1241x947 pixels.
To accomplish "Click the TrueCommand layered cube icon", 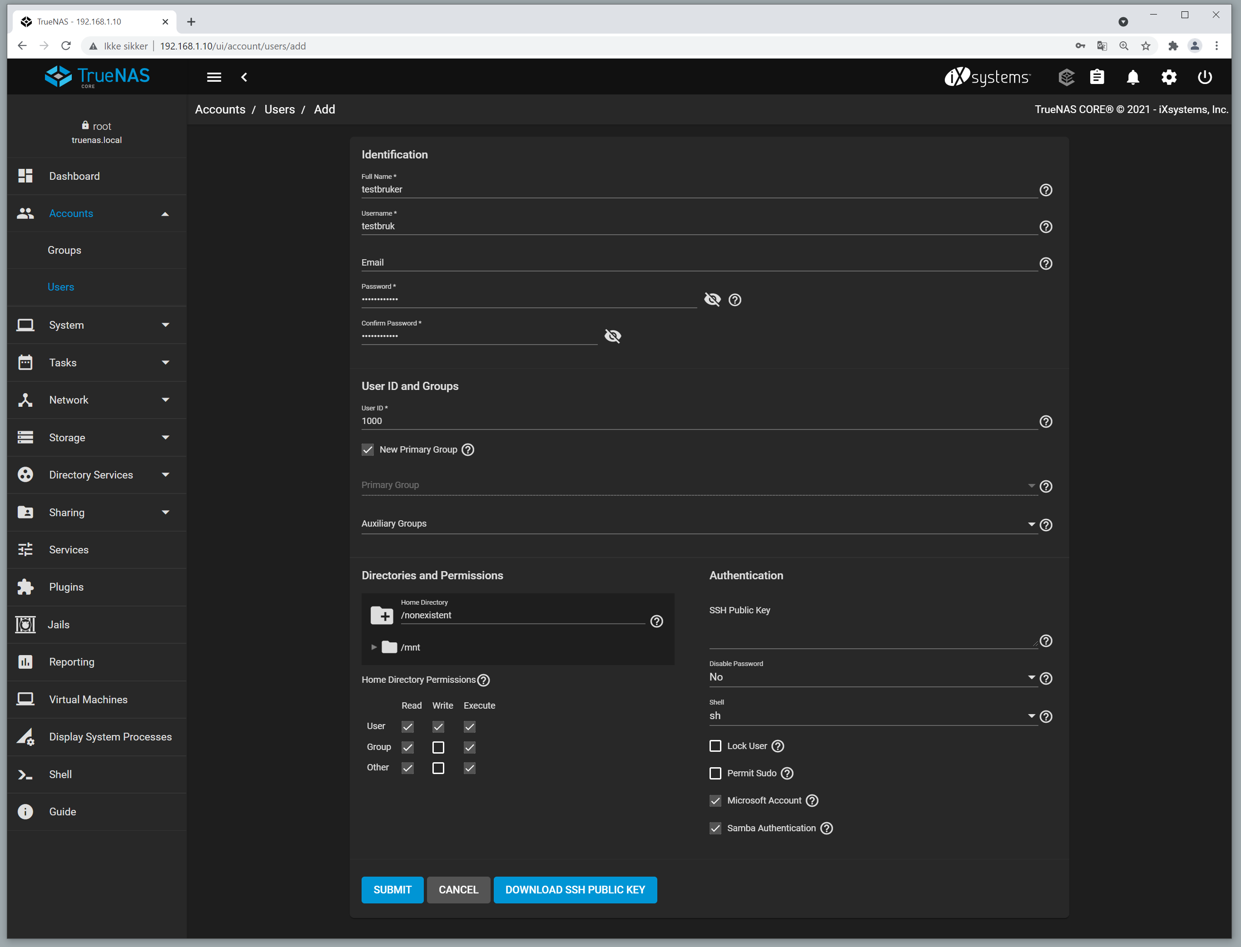I will pyautogui.click(x=1066, y=77).
